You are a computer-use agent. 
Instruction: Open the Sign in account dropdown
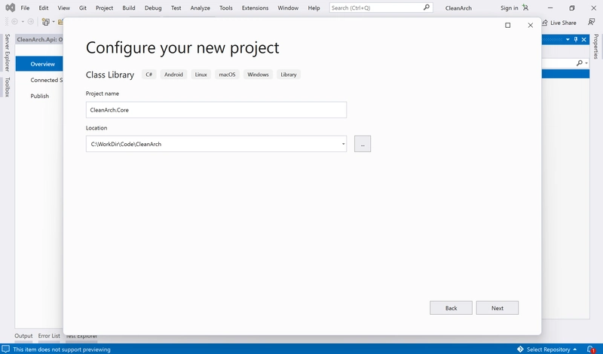[x=509, y=8]
